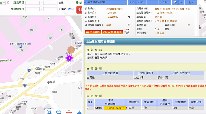Click the 5.60 area cell in result row

[165, 2]
